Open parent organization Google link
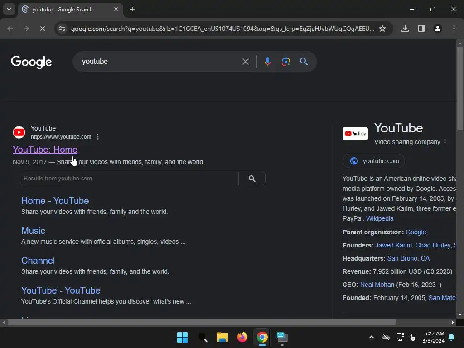464x348 pixels. point(416,232)
